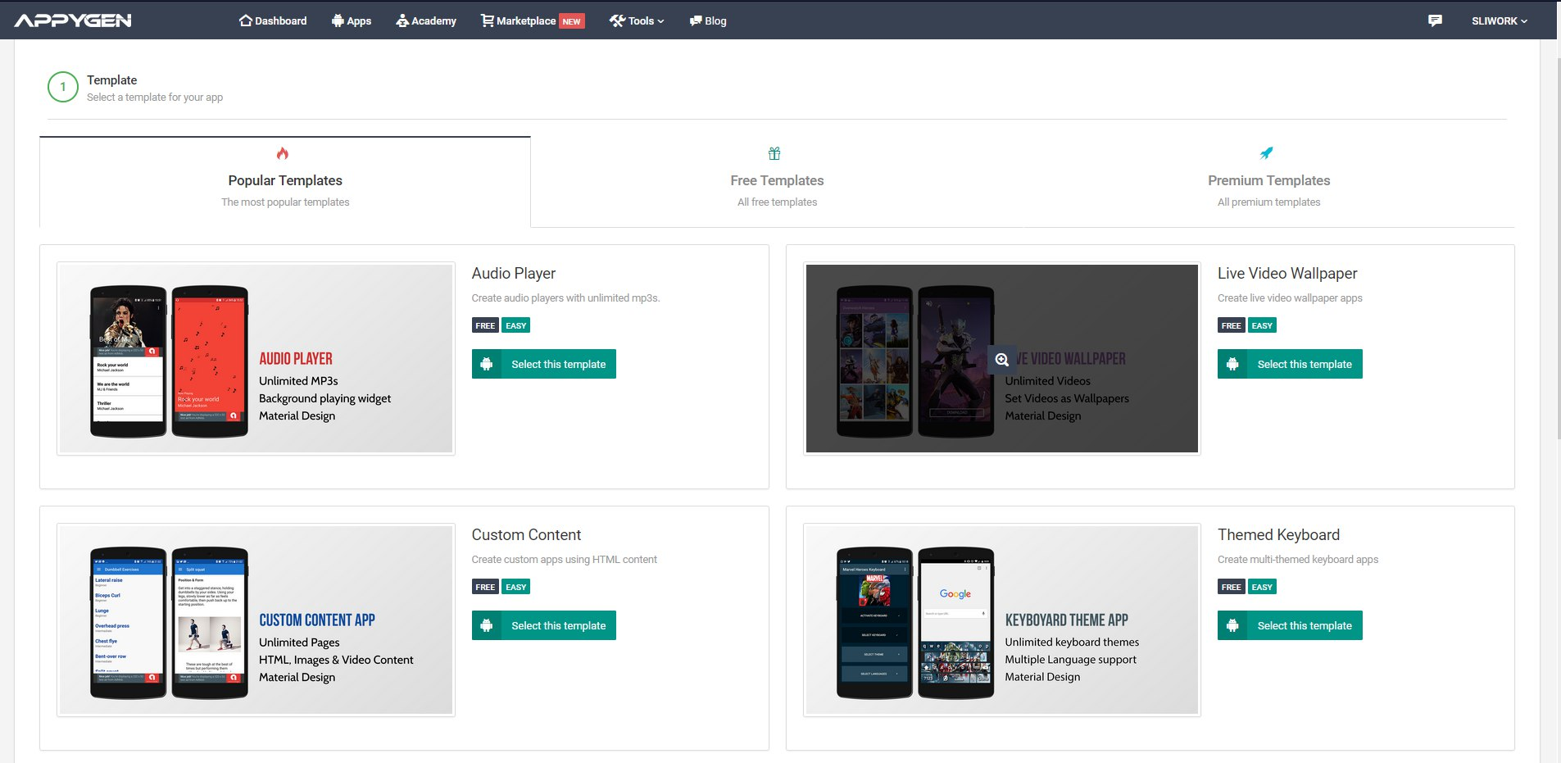The image size is (1561, 763).
Task: Click the rocket icon above Premium Templates
Action: tap(1266, 153)
